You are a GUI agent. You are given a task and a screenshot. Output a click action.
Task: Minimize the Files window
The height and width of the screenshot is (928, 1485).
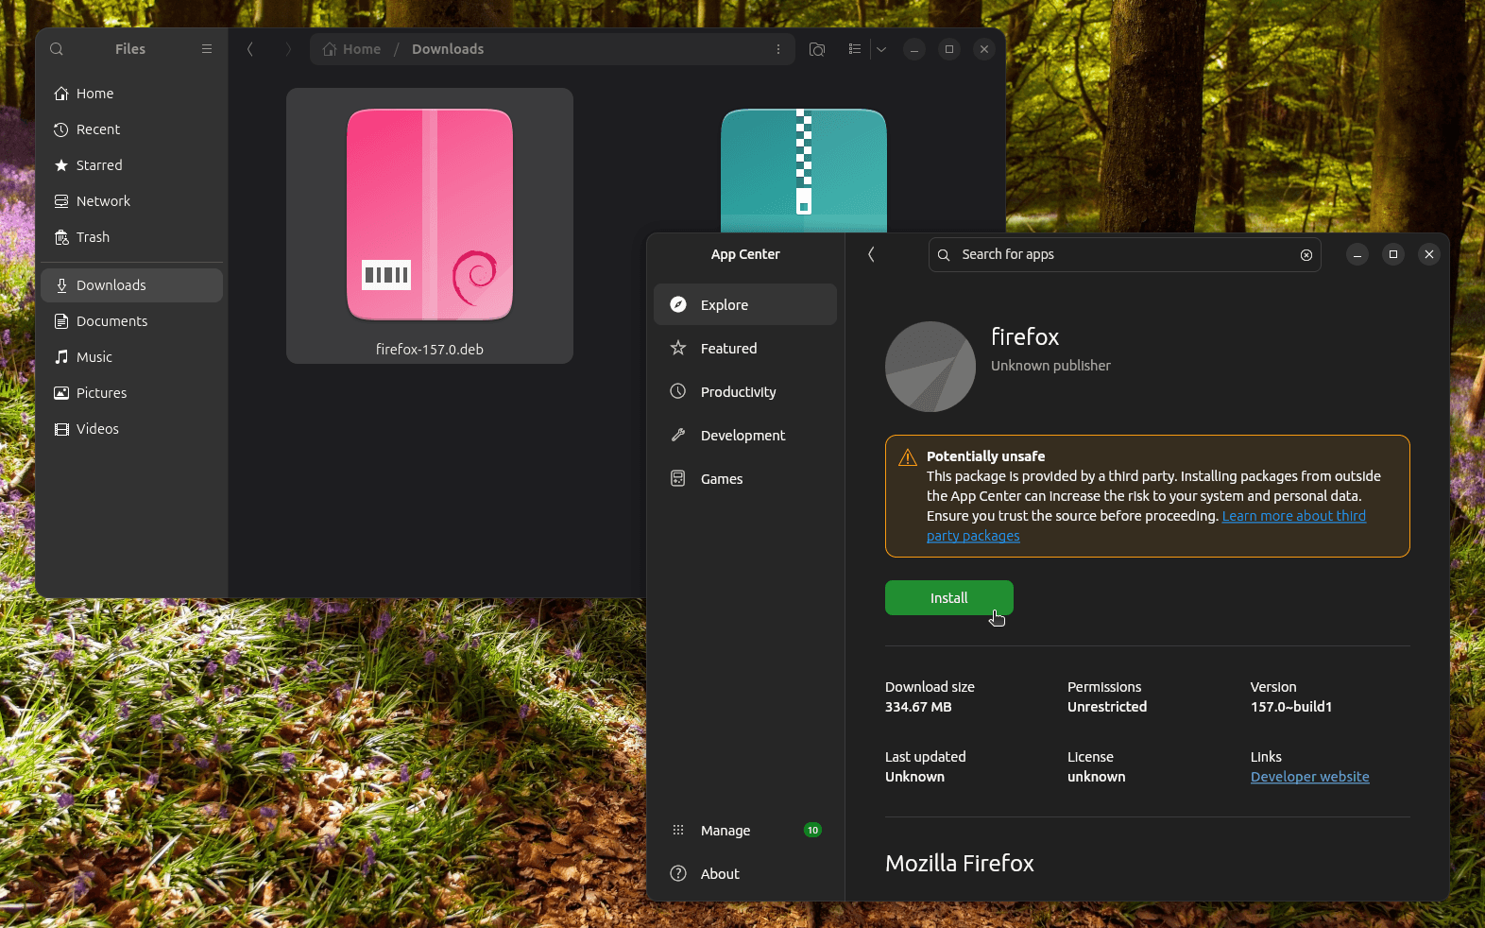click(914, 49)
